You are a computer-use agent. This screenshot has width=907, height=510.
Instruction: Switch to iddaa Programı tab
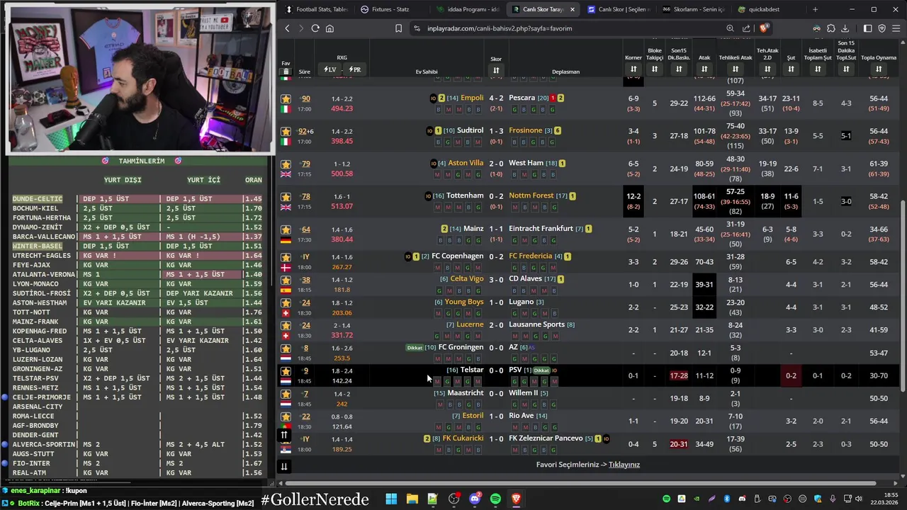point(468,9)
